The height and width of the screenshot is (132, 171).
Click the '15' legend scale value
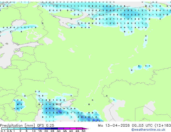pyautogui.click(x=40, y=131)
